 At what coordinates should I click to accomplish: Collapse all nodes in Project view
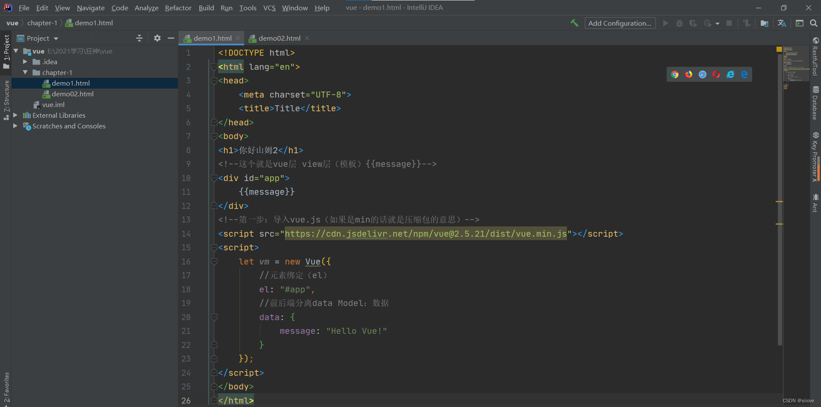click(x=139, y=38)
